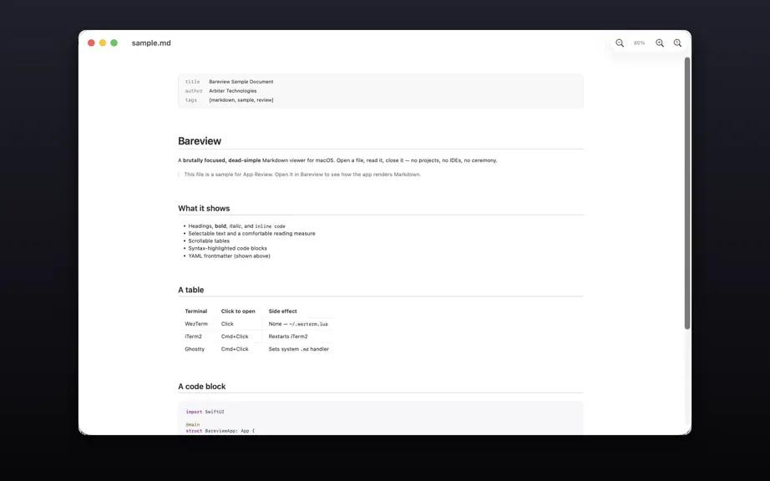
Task: Click the frontmatter value 'Arbiter Technologies'
Action: 233,91
